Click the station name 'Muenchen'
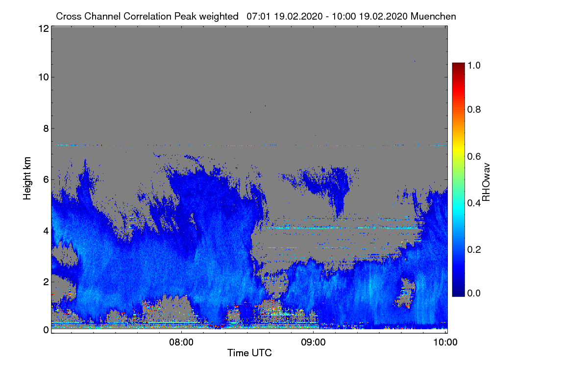Screen dimensions: 588x392 pos(434,16)
